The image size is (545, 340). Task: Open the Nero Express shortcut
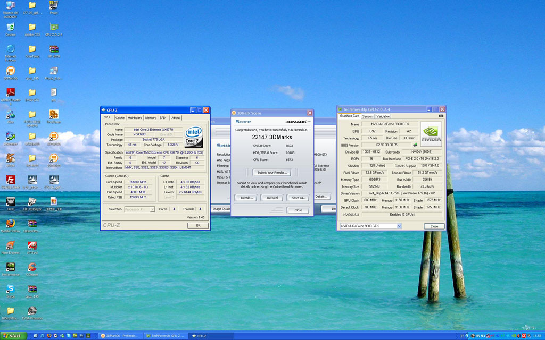(x=11, y=248)
